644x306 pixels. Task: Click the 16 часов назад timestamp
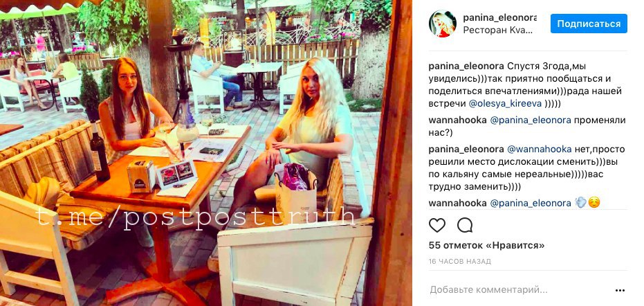(x=459, y=262)
